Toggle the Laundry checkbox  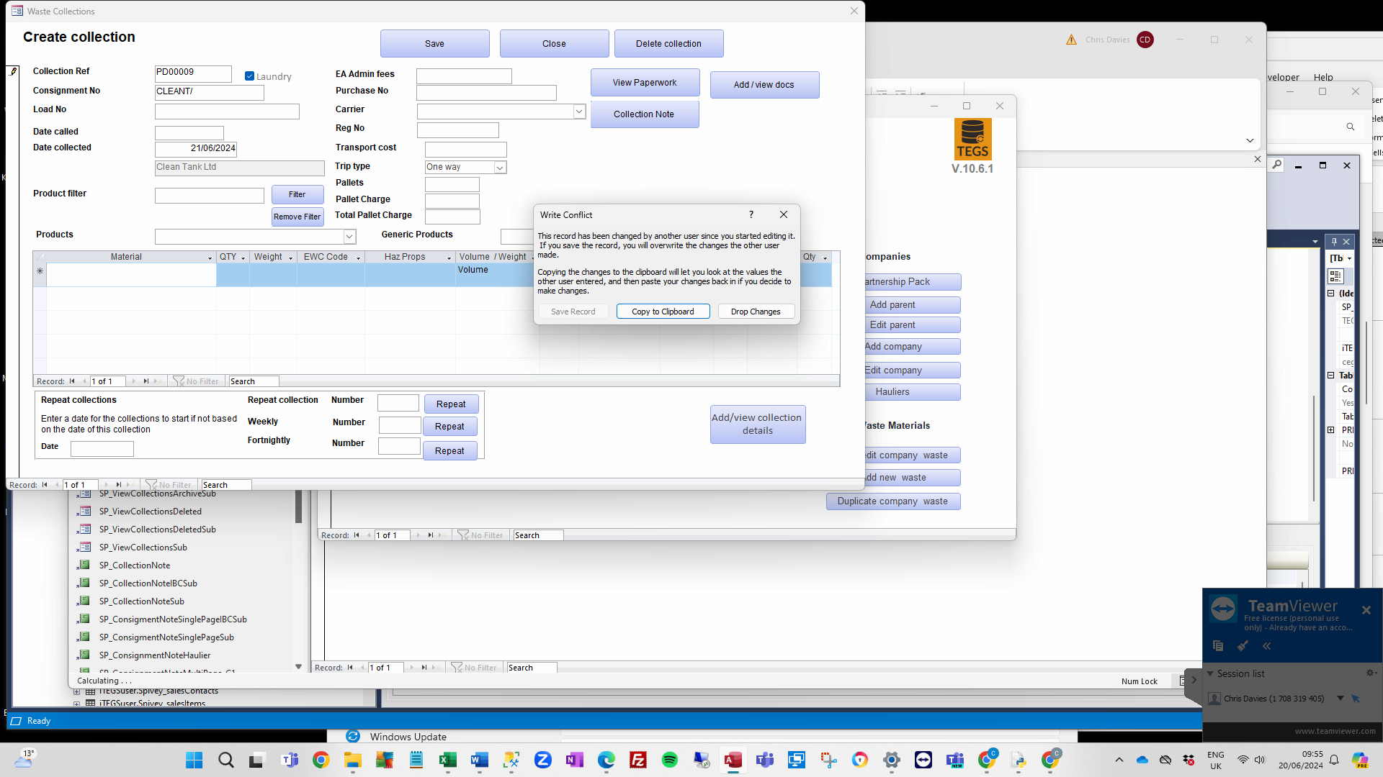[249, 76]
